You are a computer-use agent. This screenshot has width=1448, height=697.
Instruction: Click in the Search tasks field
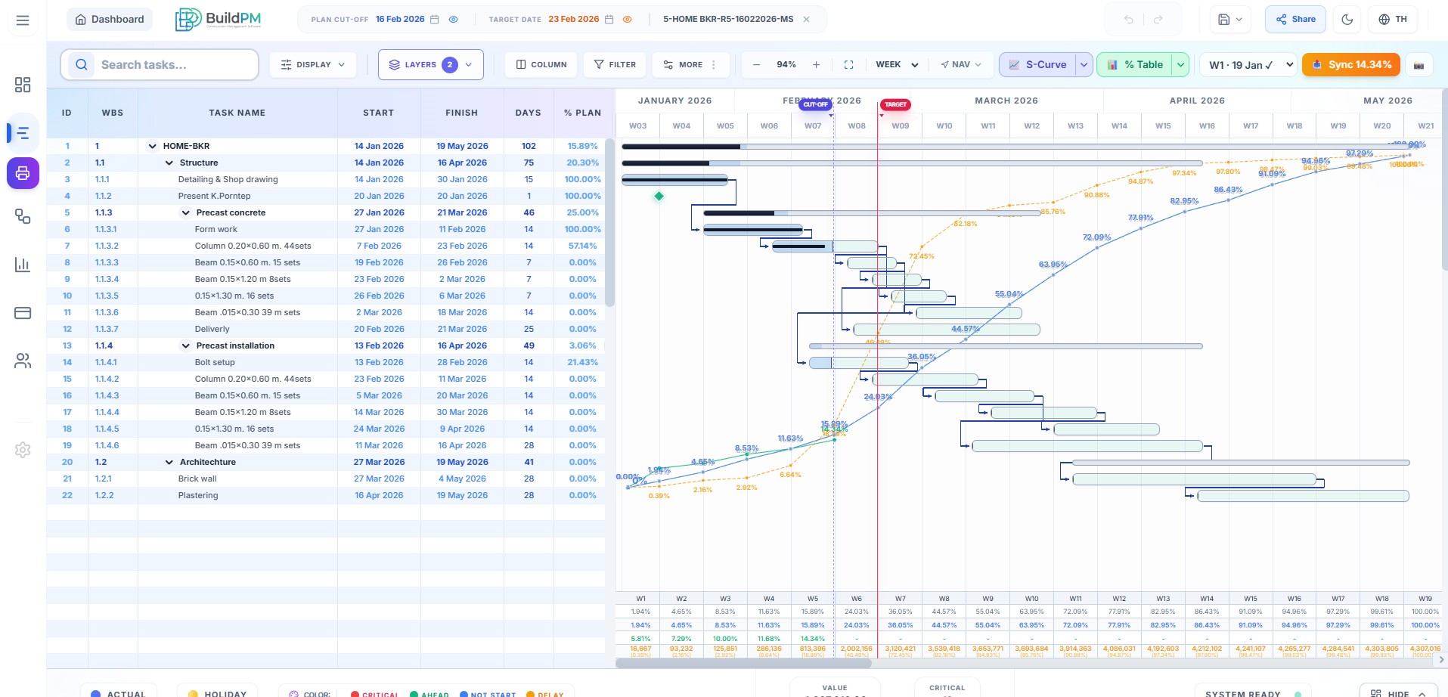[160, 65]
